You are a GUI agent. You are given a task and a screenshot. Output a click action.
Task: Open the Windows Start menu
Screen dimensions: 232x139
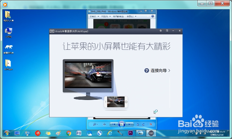(x=7, y=133)
